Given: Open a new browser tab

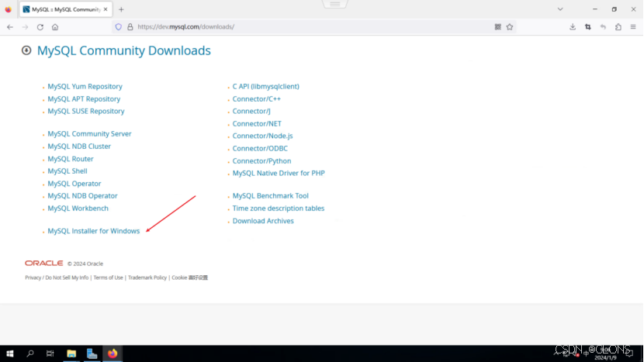Looking at the screenshot, I should [x=121, y=9].
